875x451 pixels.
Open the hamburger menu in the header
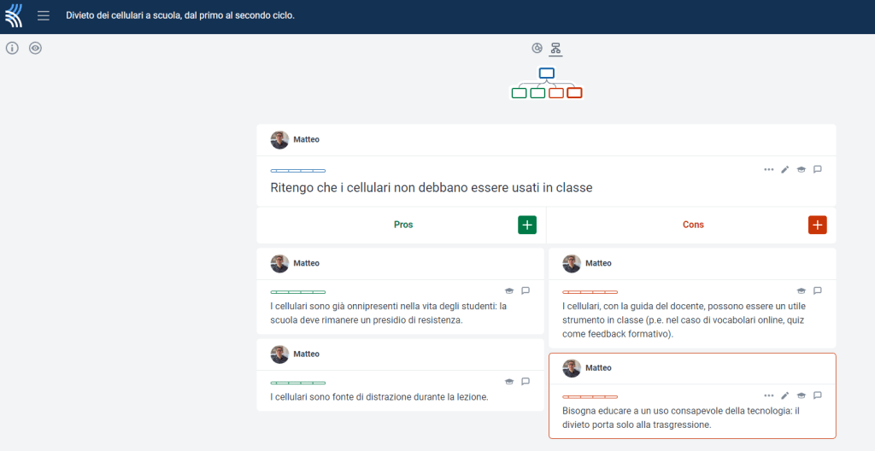click(x=44, y=16)
